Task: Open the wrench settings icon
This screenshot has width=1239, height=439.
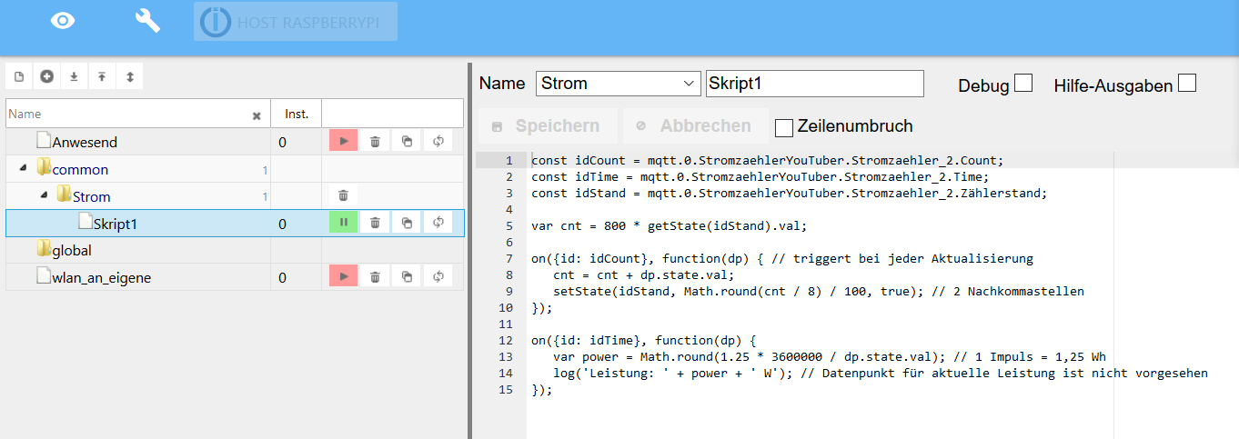Action: (x=147, y=20)
